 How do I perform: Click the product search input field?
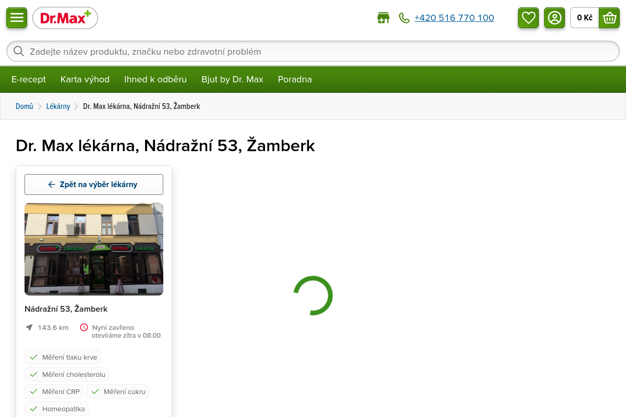pyautogui.click(x=313, y=51)
